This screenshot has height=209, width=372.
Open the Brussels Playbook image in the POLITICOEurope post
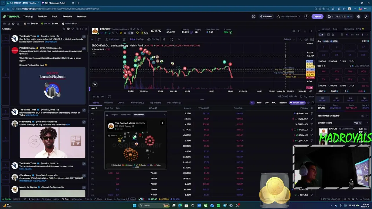pos(52,86)
